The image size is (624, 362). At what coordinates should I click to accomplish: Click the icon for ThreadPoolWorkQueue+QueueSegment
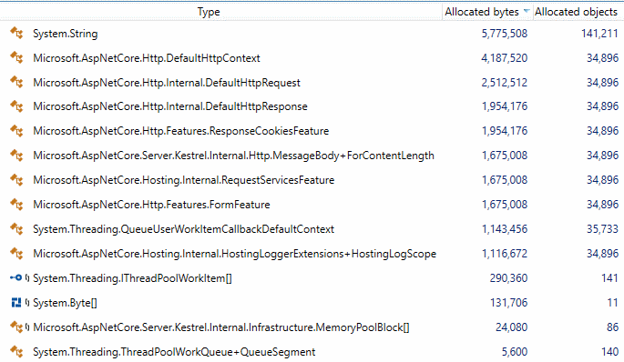tap(16, 352)
